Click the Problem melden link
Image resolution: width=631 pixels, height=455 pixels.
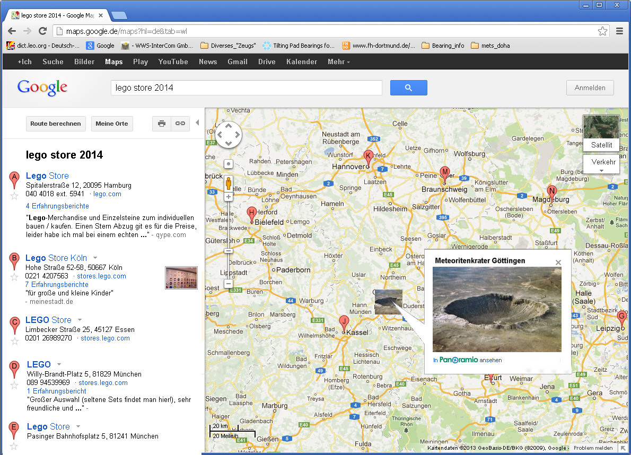[x=593, y=448]
